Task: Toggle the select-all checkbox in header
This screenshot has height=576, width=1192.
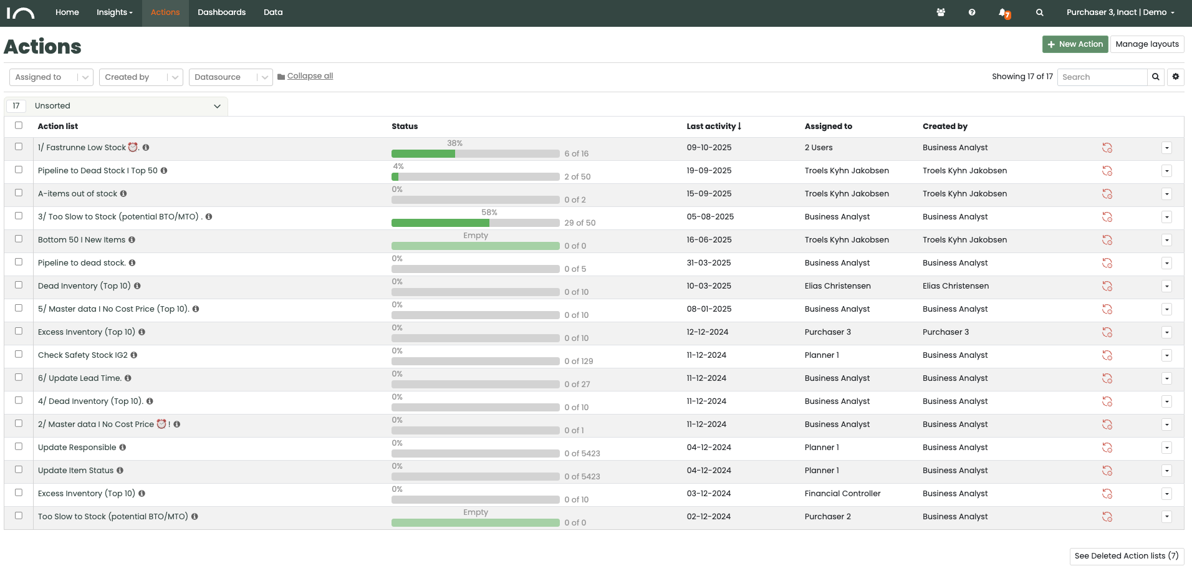Action: [19, 125]
